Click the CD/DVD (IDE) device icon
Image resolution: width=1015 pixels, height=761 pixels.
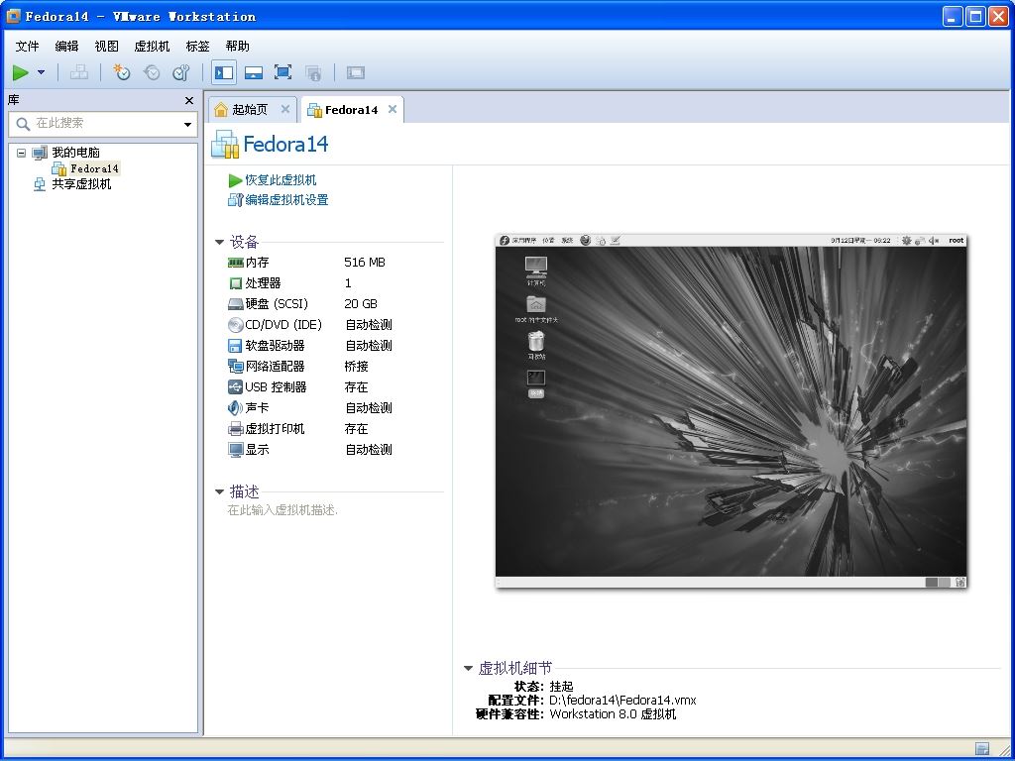(236, 325)
